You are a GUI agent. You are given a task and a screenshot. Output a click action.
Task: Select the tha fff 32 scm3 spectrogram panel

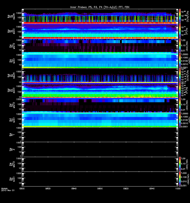[x=100, y=31]
